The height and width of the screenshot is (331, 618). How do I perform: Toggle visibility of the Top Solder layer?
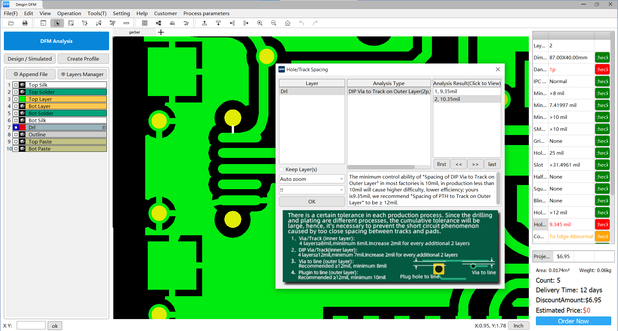[x=22, y=92]
